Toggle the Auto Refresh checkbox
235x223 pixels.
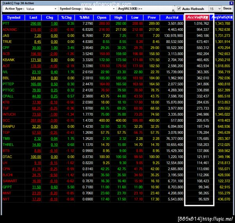pyautogui.click(x=179, y=9)
